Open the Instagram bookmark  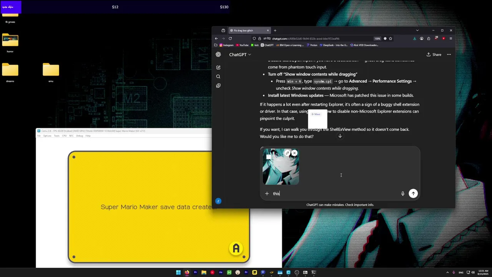(x=226, y=45)
